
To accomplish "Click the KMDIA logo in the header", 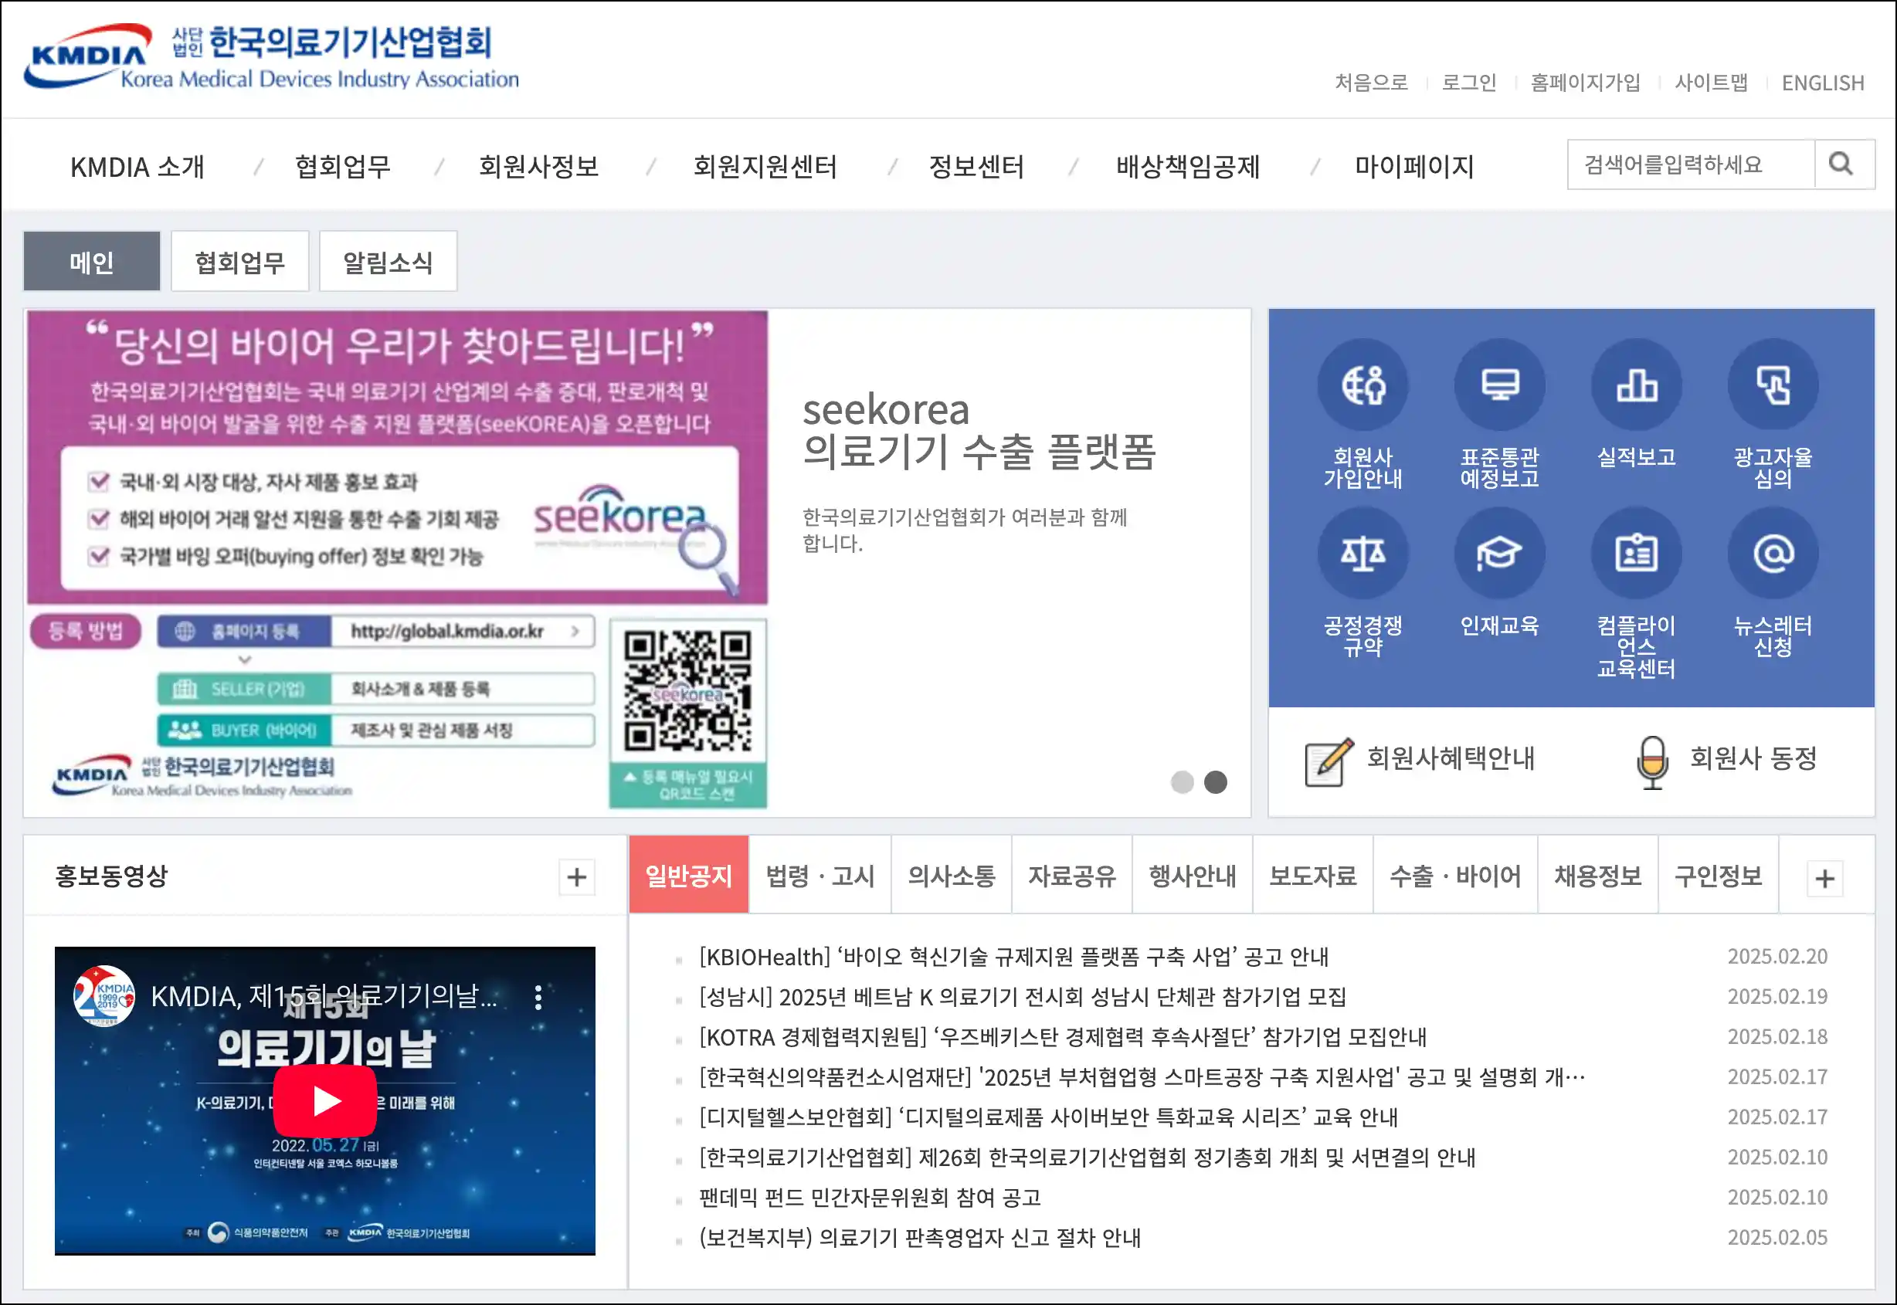I will tap(271, 56).
